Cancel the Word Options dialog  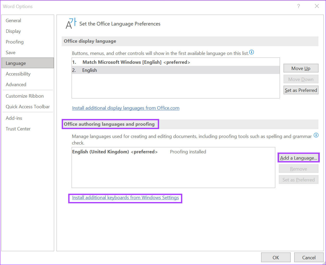click(309, 257)
